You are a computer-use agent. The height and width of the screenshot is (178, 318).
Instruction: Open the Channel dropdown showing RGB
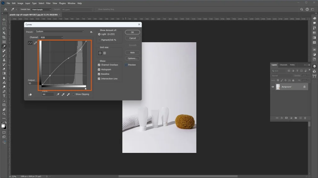tap(51, 38)
